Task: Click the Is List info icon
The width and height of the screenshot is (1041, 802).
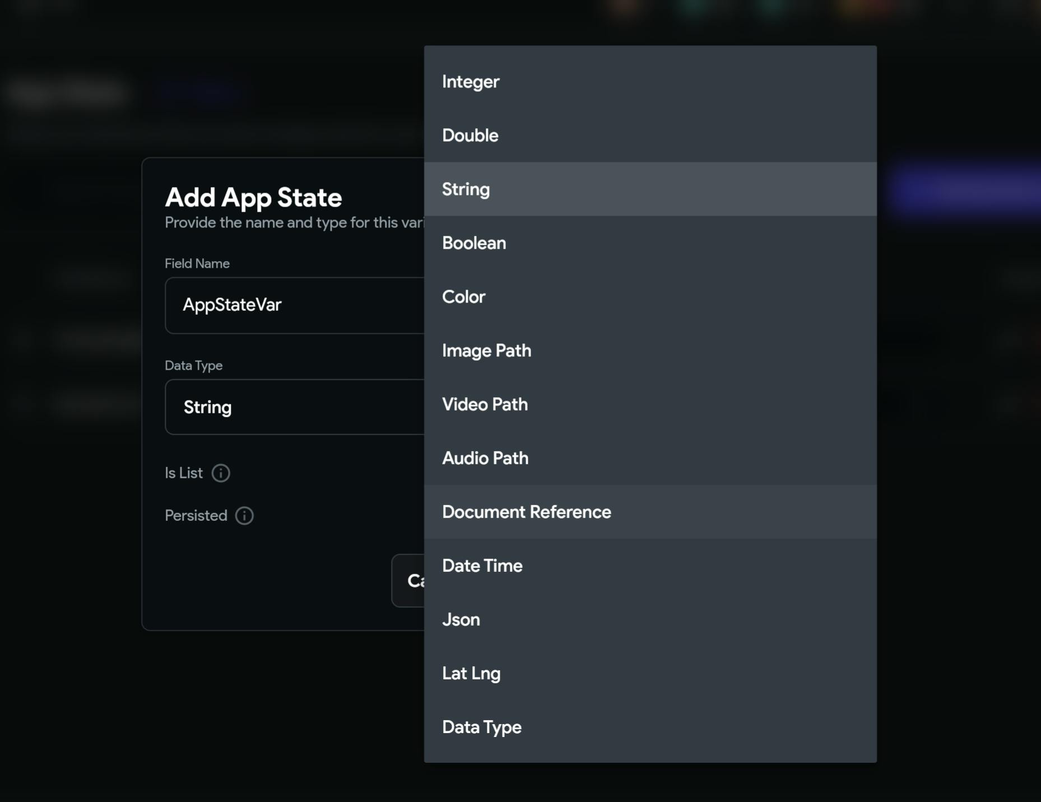Action: pos(221,473)
